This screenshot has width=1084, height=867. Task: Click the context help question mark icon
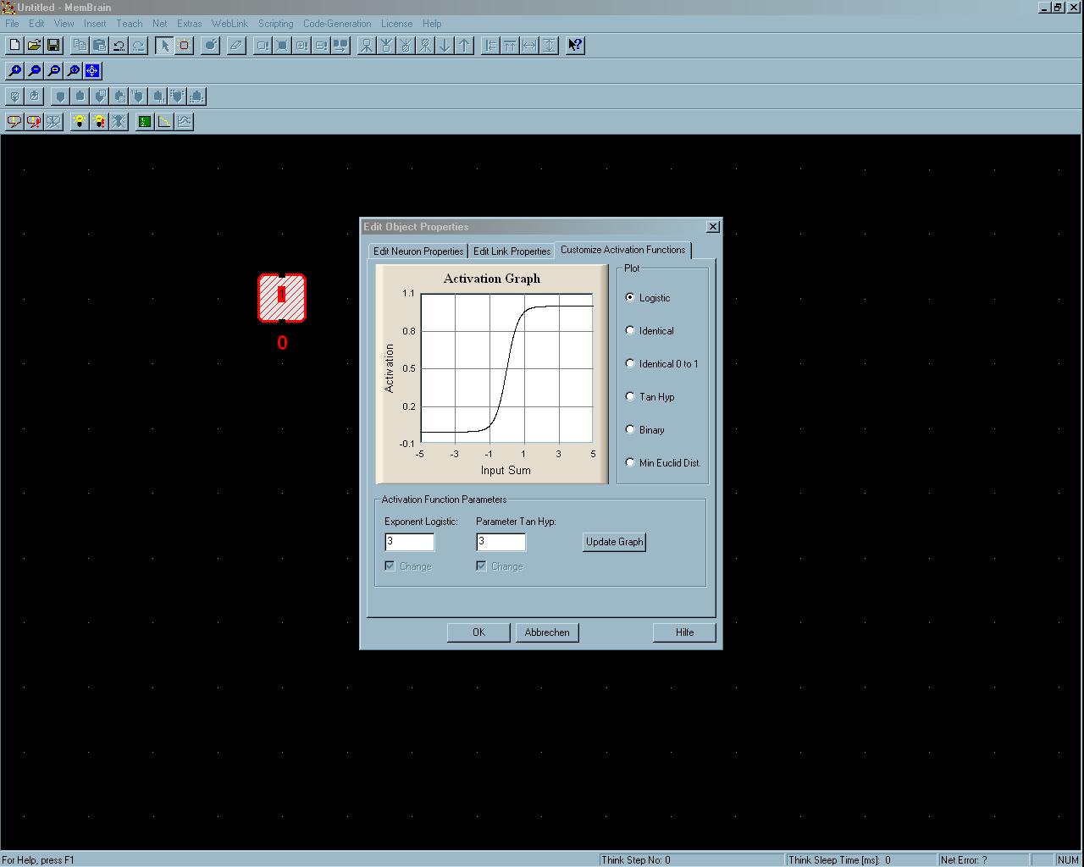[575, 46]
